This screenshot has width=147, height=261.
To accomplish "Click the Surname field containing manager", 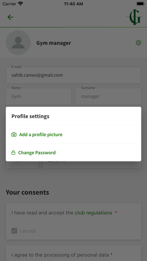I will [x=108, y=96].
